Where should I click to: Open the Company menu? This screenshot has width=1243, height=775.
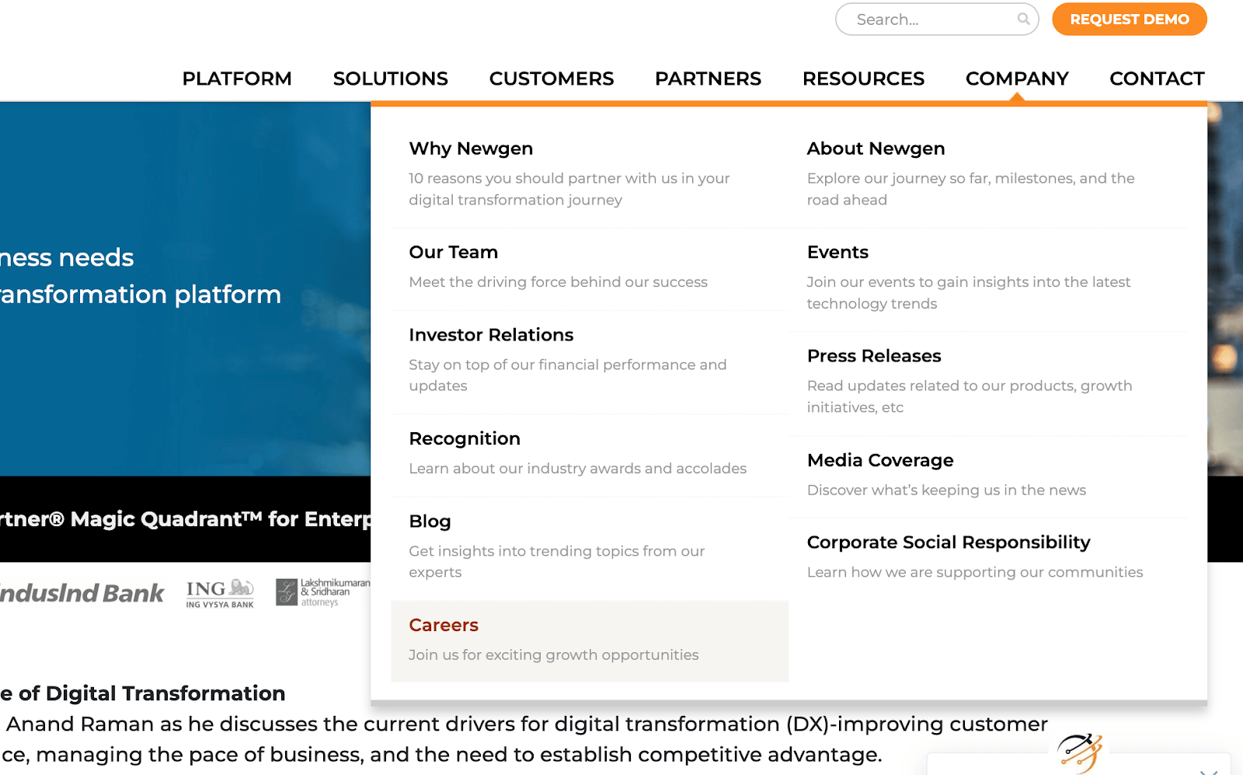click(1017, 79)
